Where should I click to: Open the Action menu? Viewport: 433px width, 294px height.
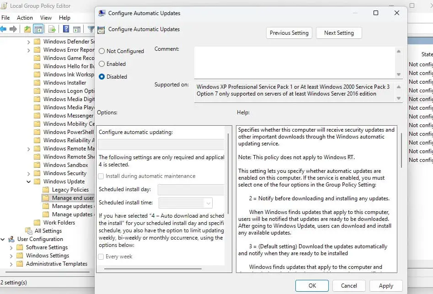[25, 18]
